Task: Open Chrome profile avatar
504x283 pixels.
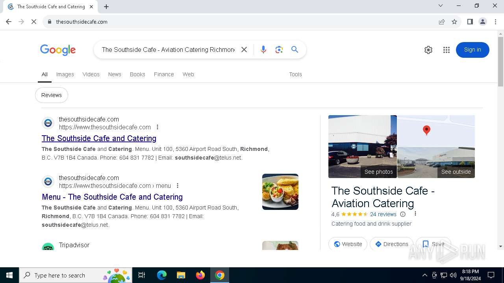Action: 483,22
